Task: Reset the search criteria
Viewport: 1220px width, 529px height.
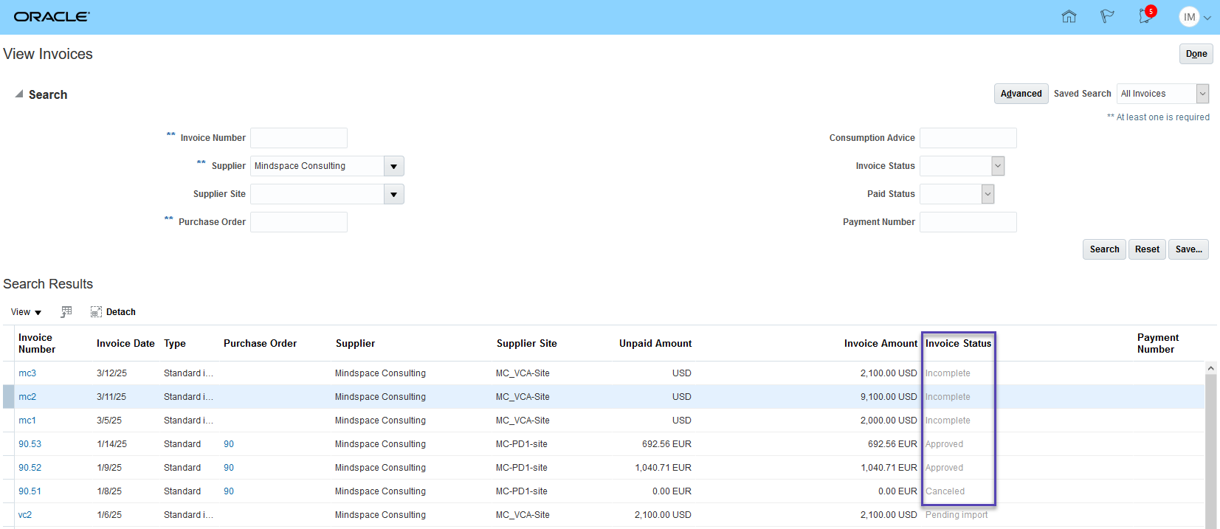Action: point(1147,249)
